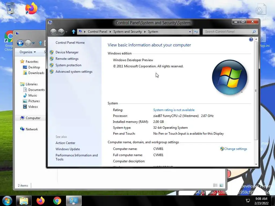The image size is (275, 206).
Task: Click the taskbar clock
Action: pyautogui.click(x=261, y=201)
